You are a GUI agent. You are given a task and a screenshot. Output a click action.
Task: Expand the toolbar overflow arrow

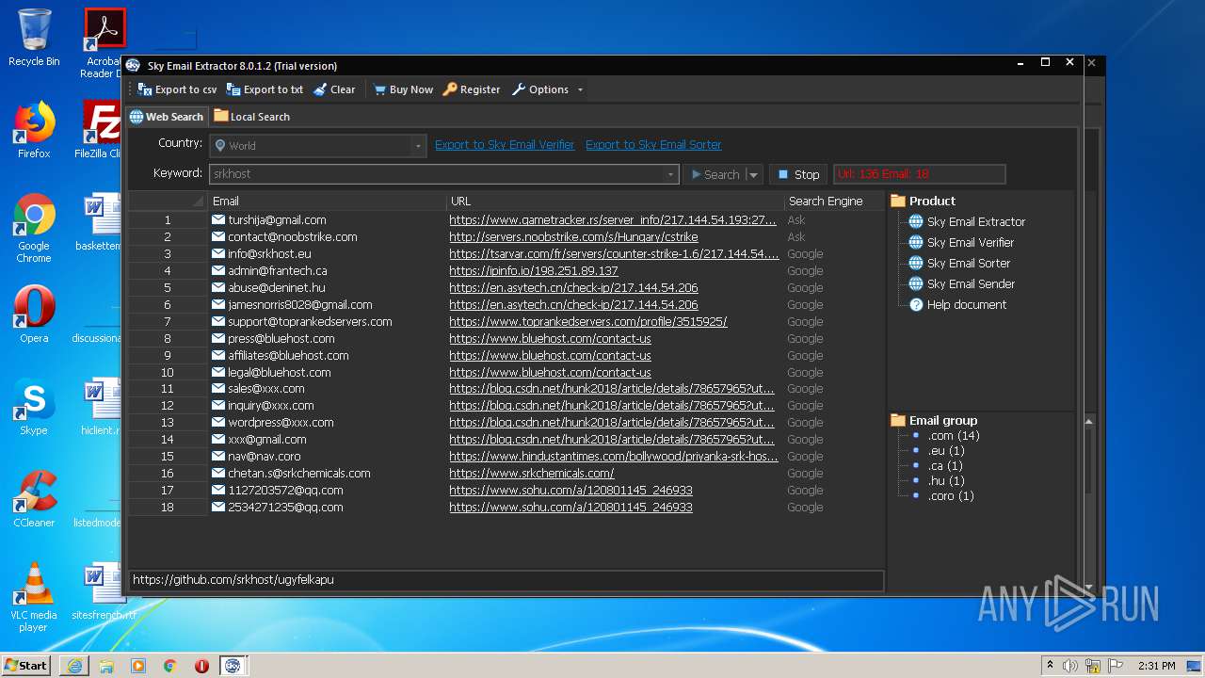pyautogui.click(x=580, y=89)
